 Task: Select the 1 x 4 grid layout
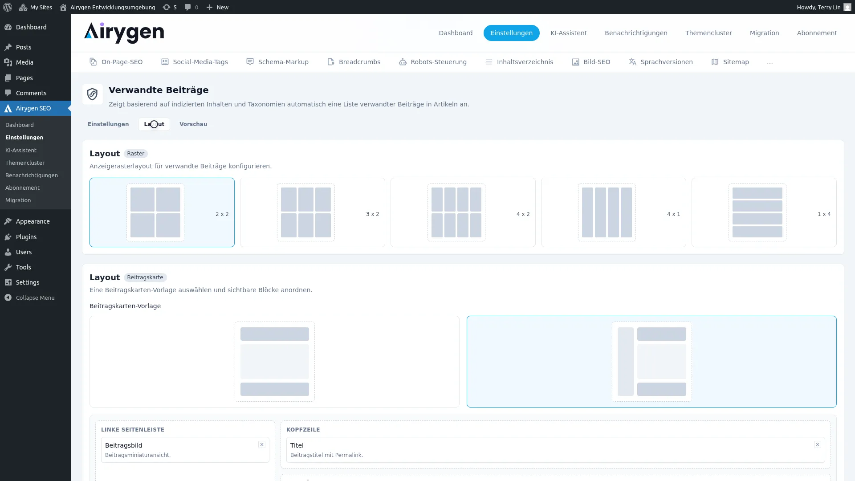(764, 212)
